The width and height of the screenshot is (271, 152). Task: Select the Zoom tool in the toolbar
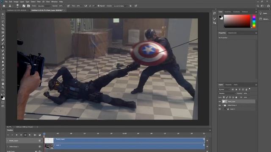click(3, 87)
